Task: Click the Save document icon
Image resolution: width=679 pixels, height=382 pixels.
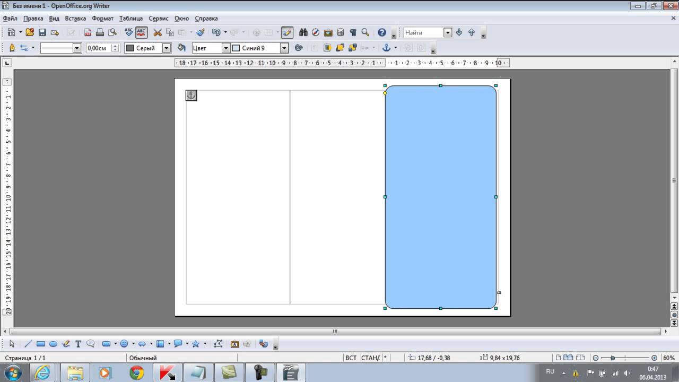Action: pyautogui.click(x=42, y=32)
